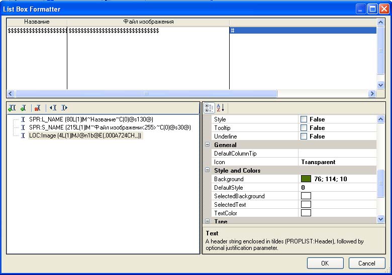Click the first add field toolbar icon
The width and height of the screenshot is (392, 275).
[12, 108]
